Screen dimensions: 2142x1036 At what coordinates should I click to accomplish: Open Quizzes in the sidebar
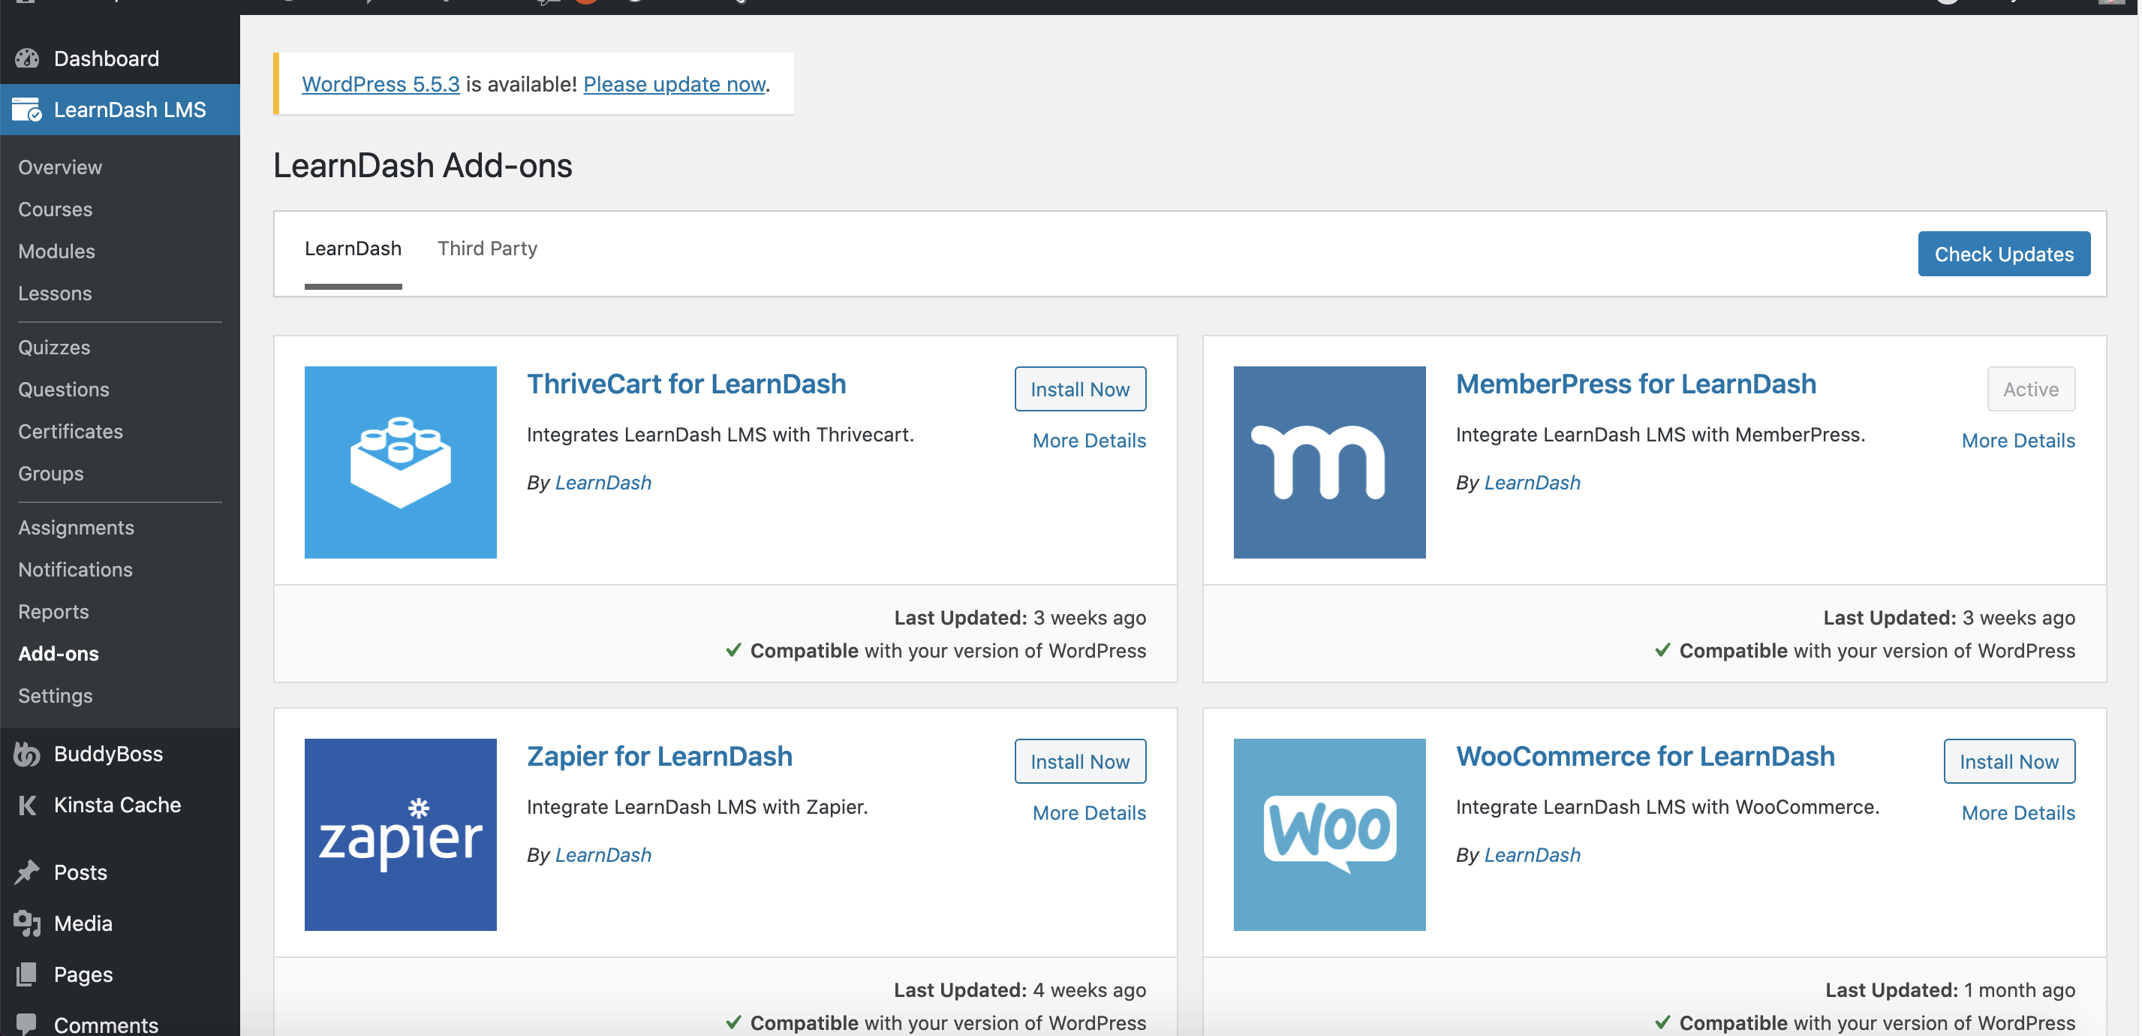54,348
